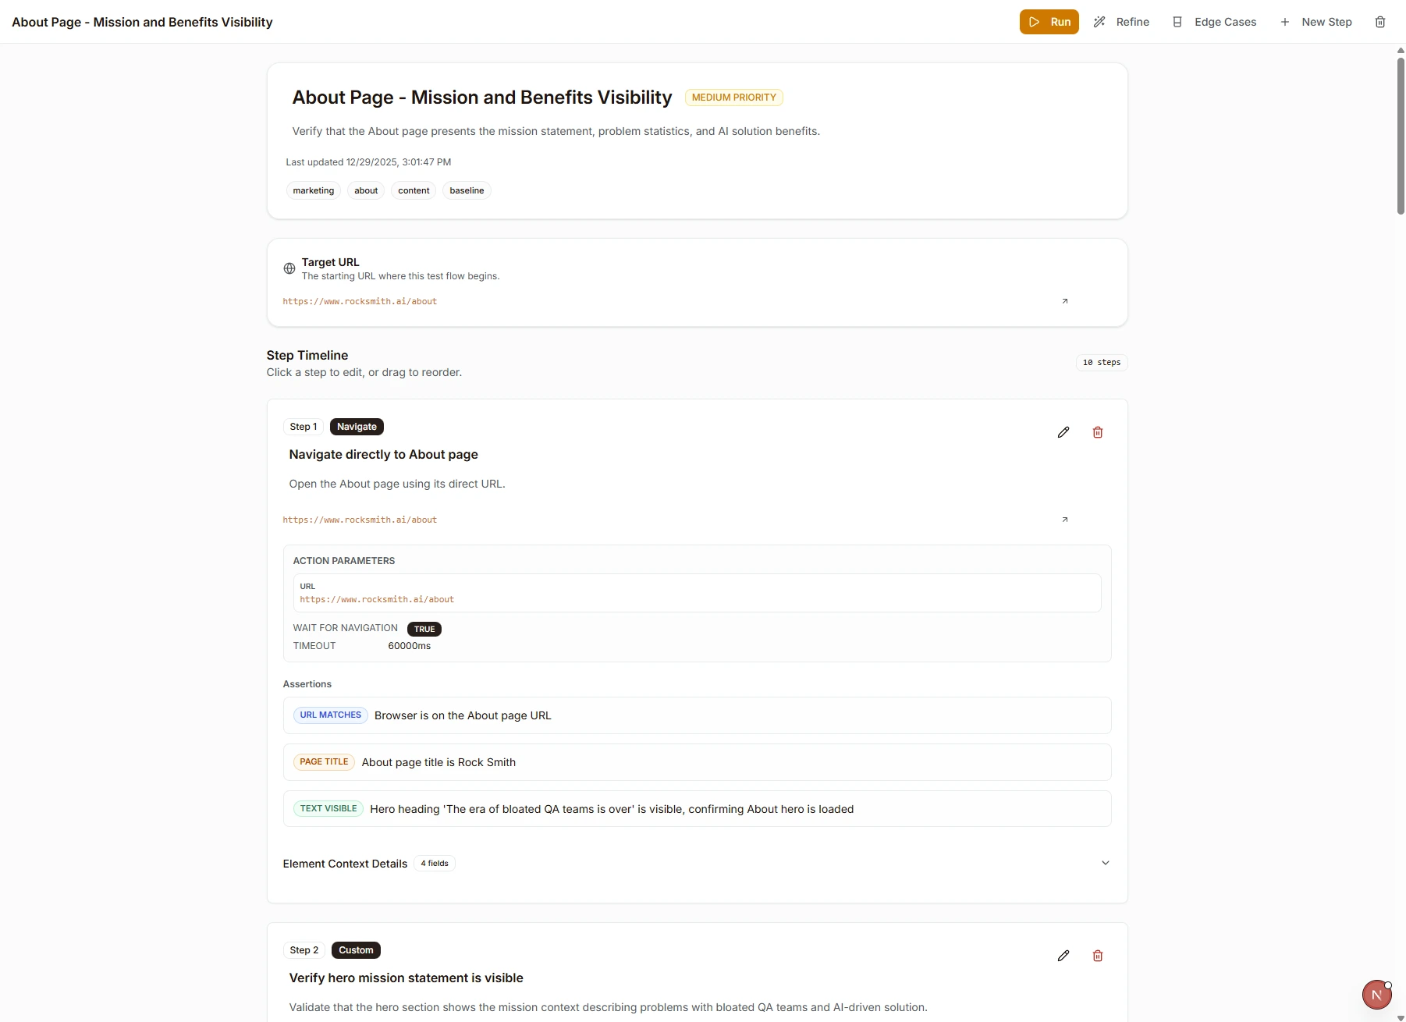Add a step via New Step
Viewport: 1406px width, 1022px height.
pos(1317,22)
